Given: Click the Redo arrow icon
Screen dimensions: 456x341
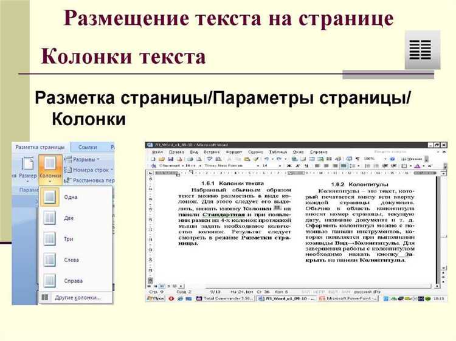Looking at the screenshot, I should coord(279,159).
